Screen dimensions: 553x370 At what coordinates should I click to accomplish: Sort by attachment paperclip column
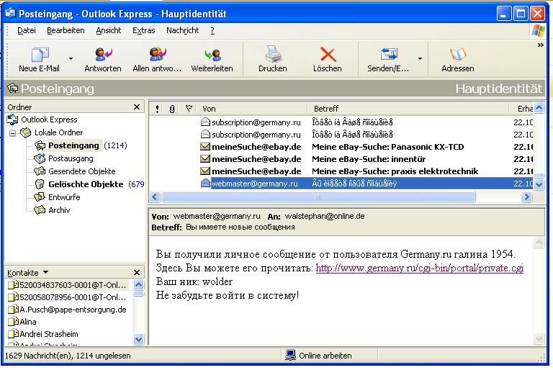[x=172, y=109]
